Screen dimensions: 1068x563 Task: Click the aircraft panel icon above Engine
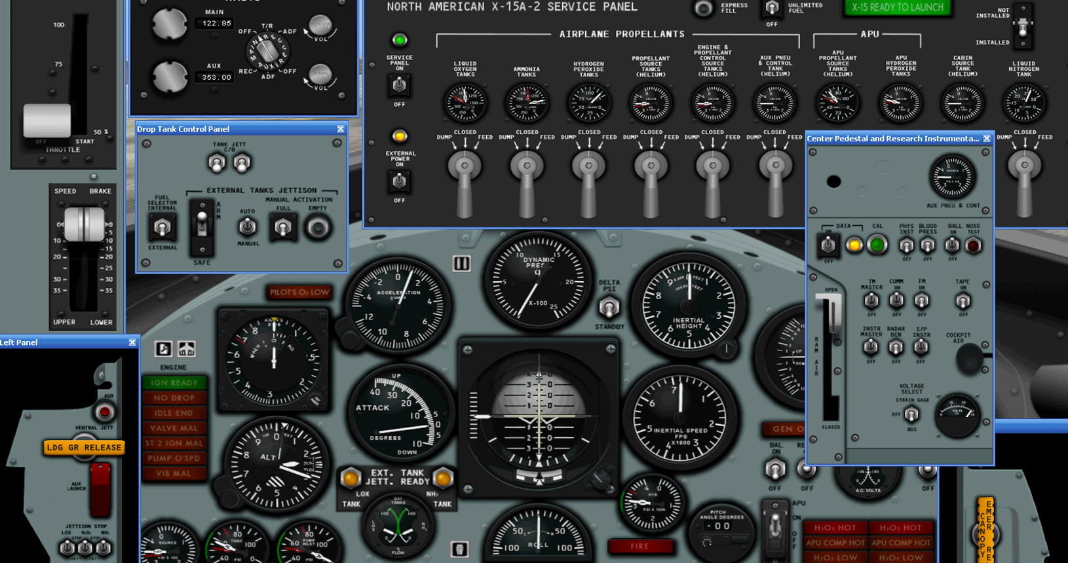(x=187, y=349)
